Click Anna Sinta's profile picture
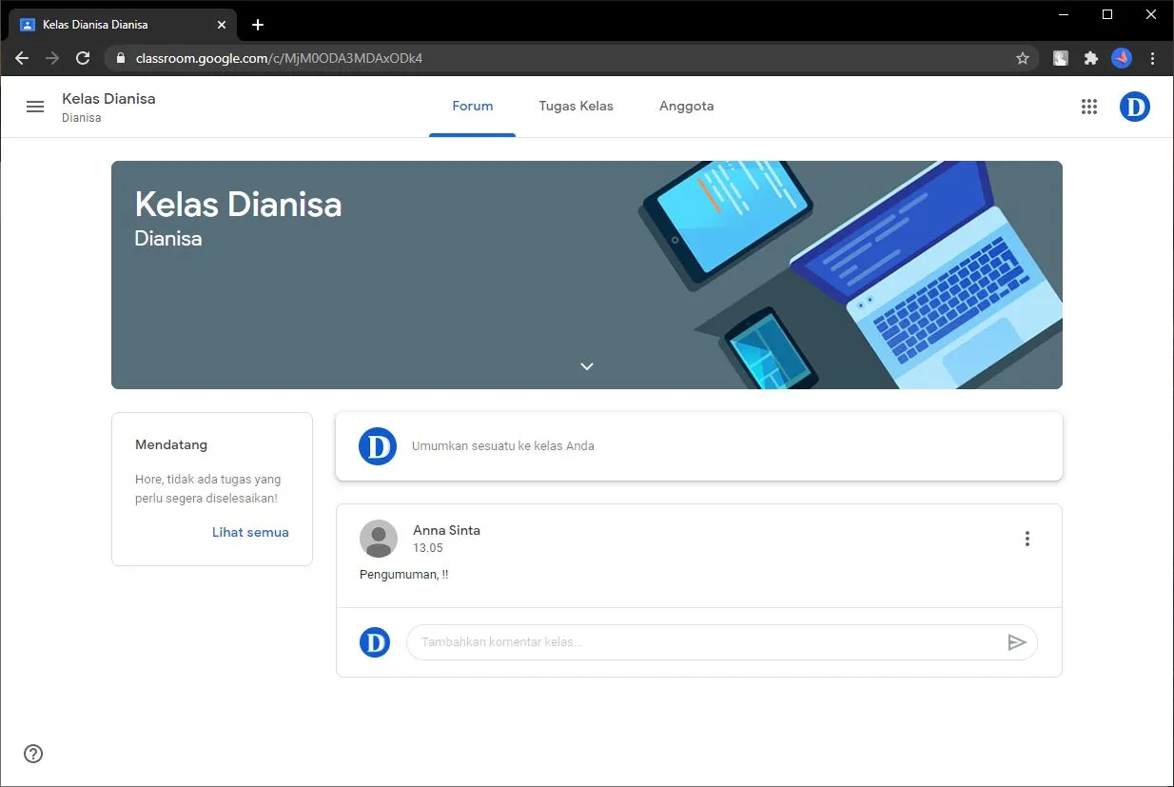 (x=378, y=539)
